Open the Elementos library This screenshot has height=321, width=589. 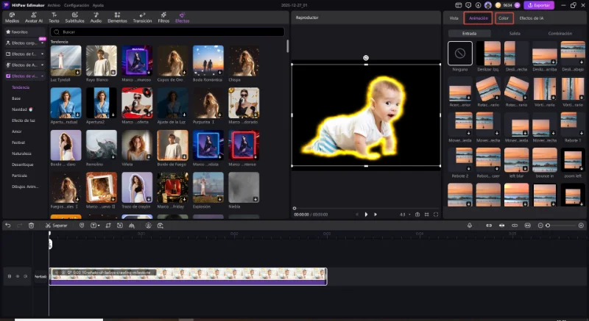tap(117, 18)
